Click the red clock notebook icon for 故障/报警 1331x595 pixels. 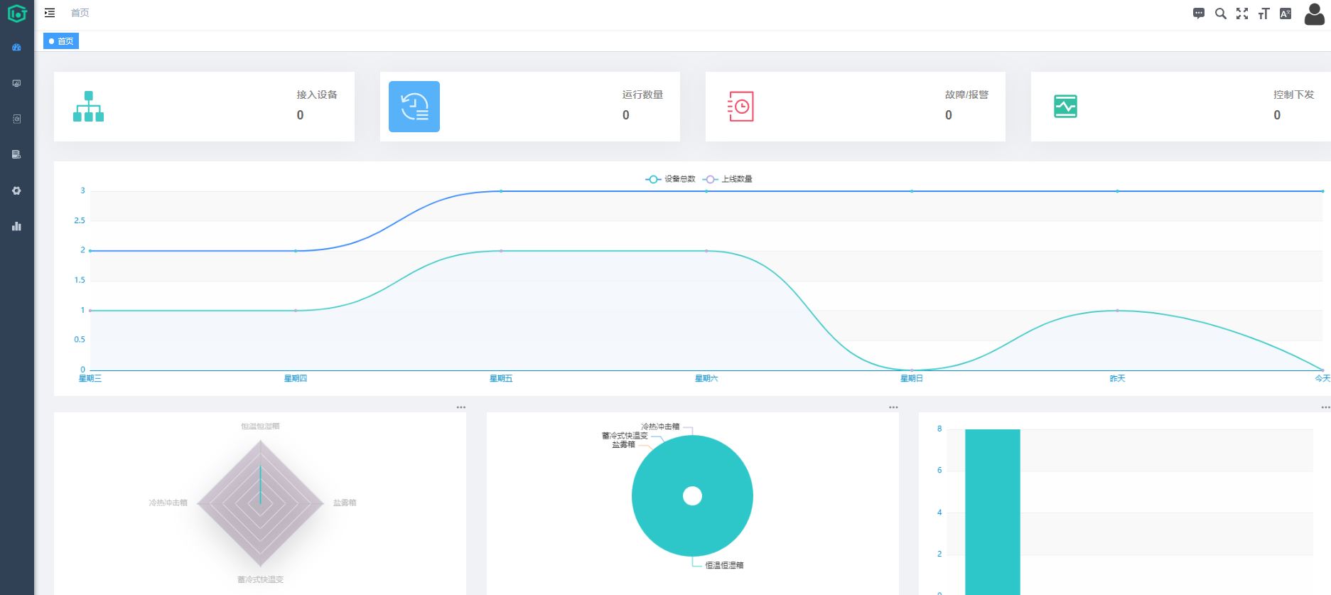coord(740,107)
